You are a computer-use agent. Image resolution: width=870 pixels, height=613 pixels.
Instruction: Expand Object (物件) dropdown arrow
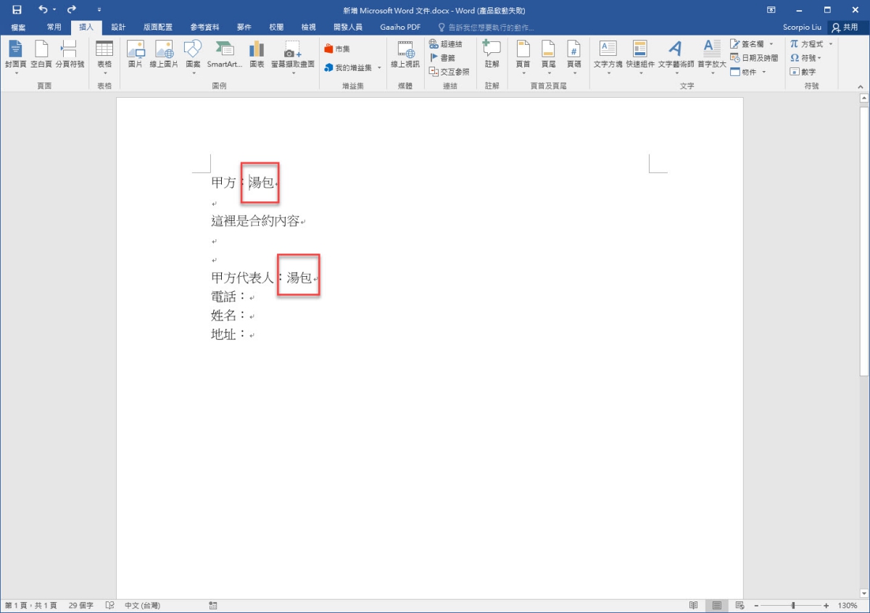click(x=763, y=72)
